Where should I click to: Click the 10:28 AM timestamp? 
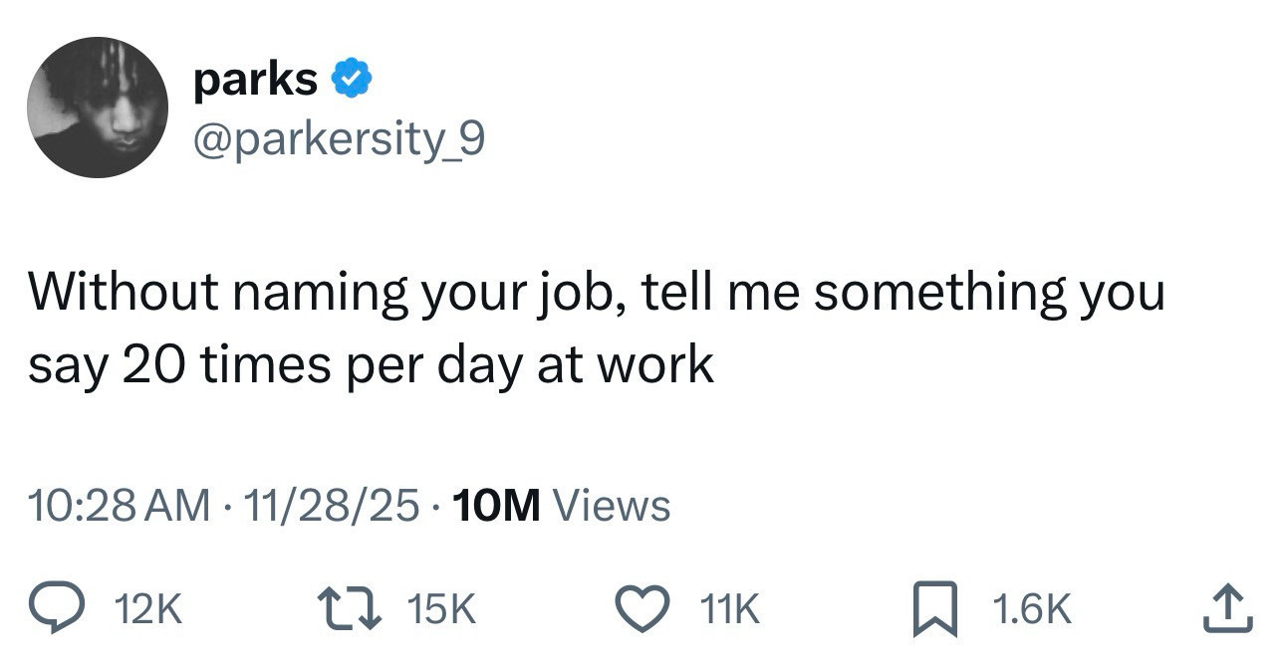(118, 506)
